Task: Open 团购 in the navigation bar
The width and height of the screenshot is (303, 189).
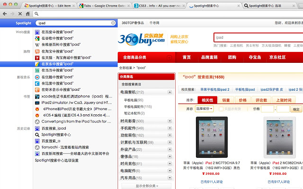Action: point(232,57)
